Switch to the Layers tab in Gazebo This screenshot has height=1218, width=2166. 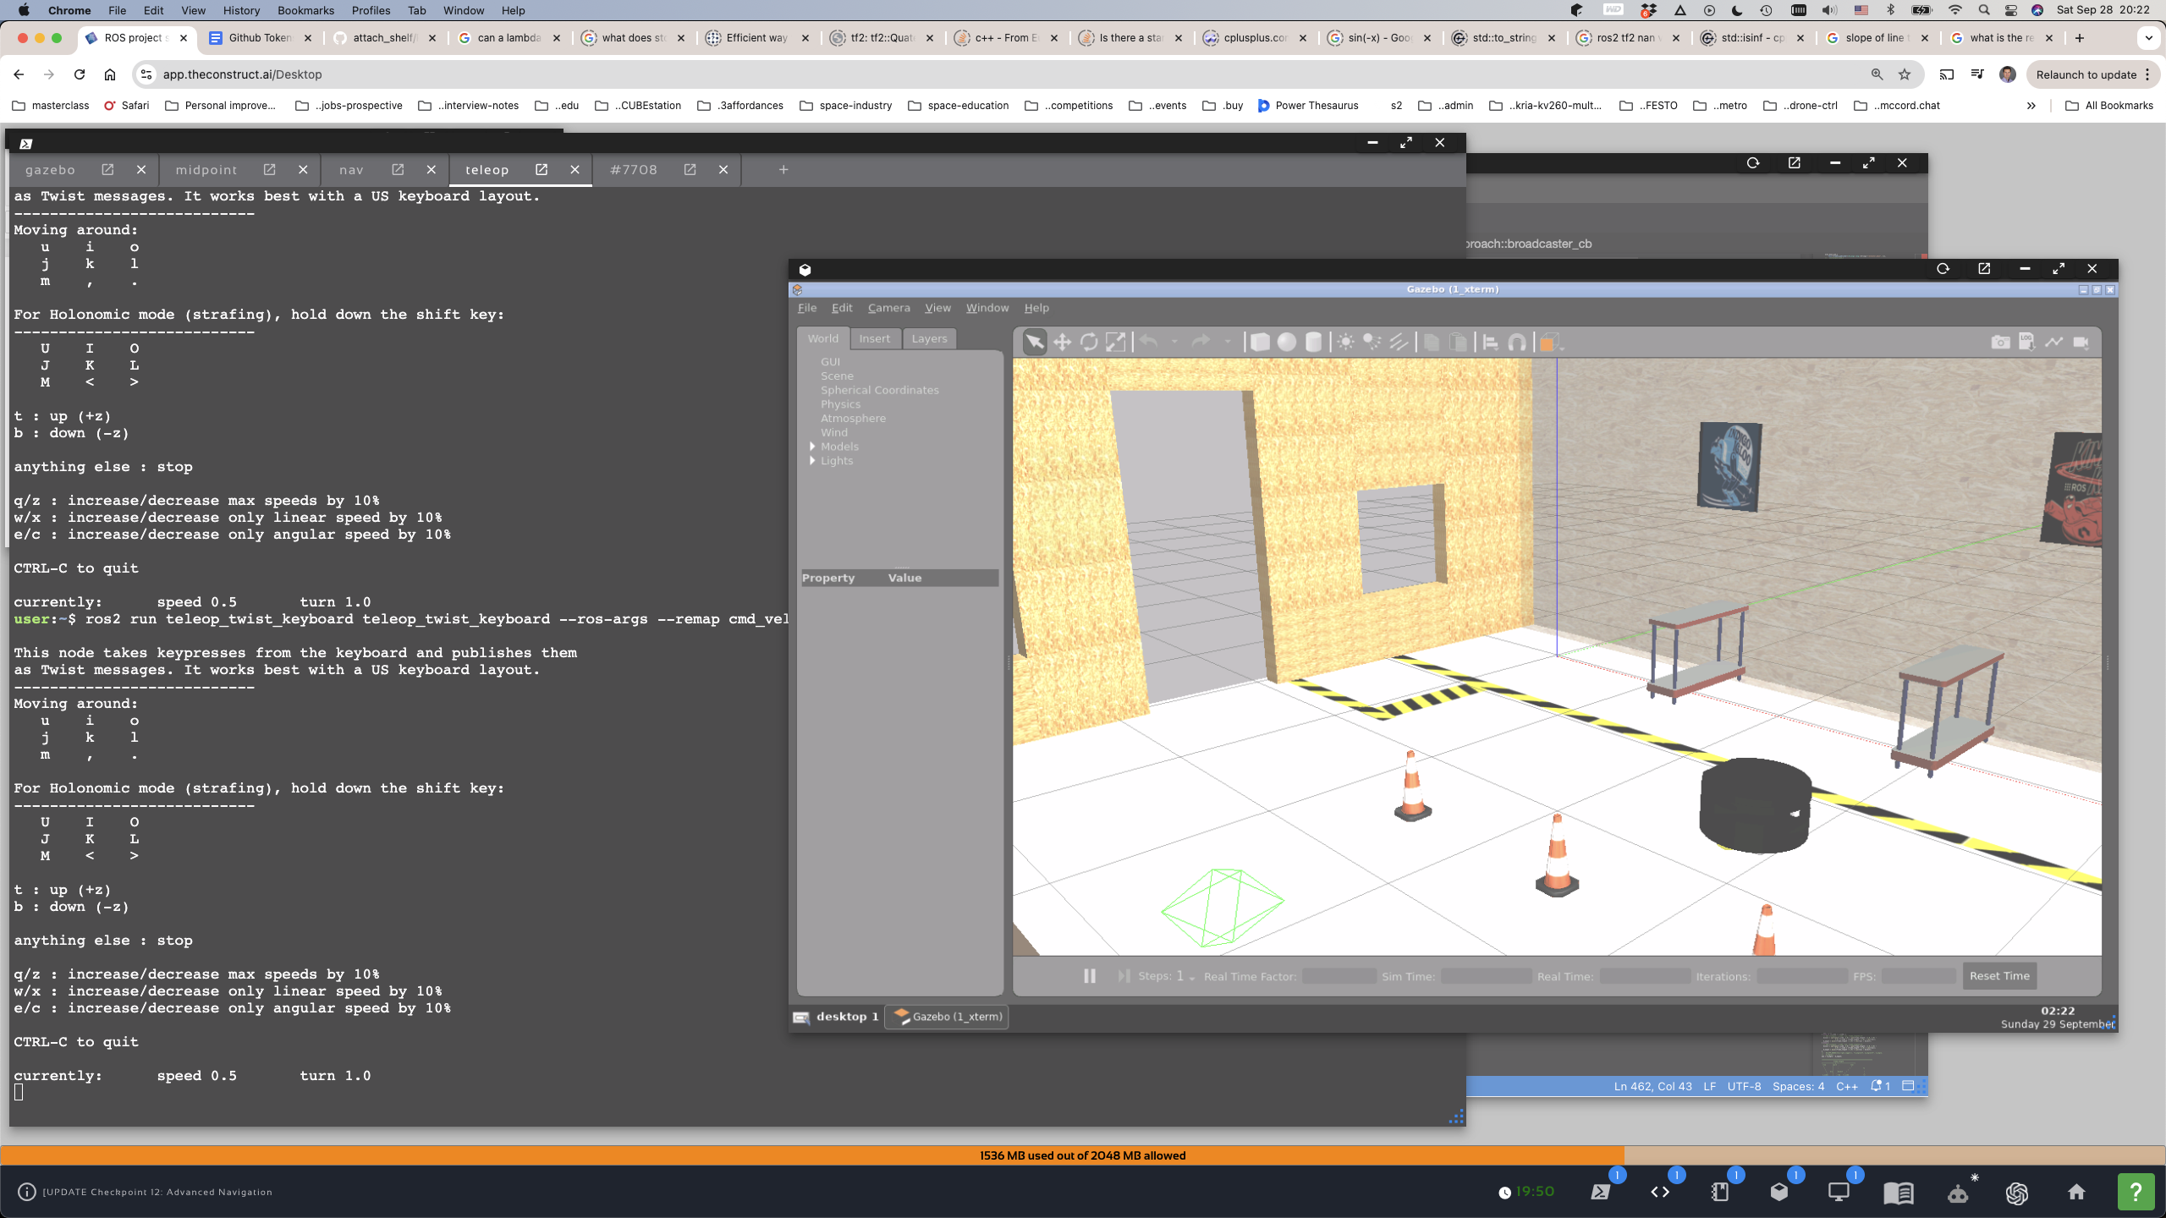tap(929, 338)
